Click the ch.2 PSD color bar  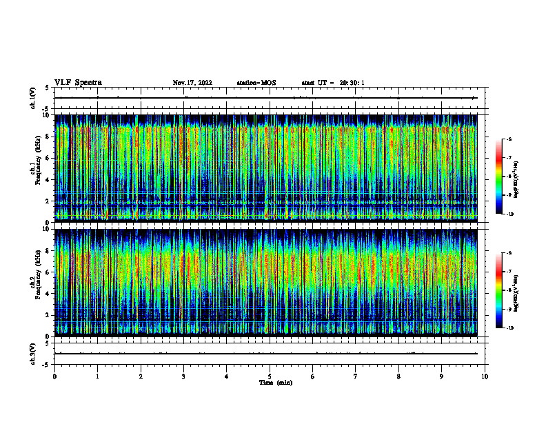(x=498, y=290)
